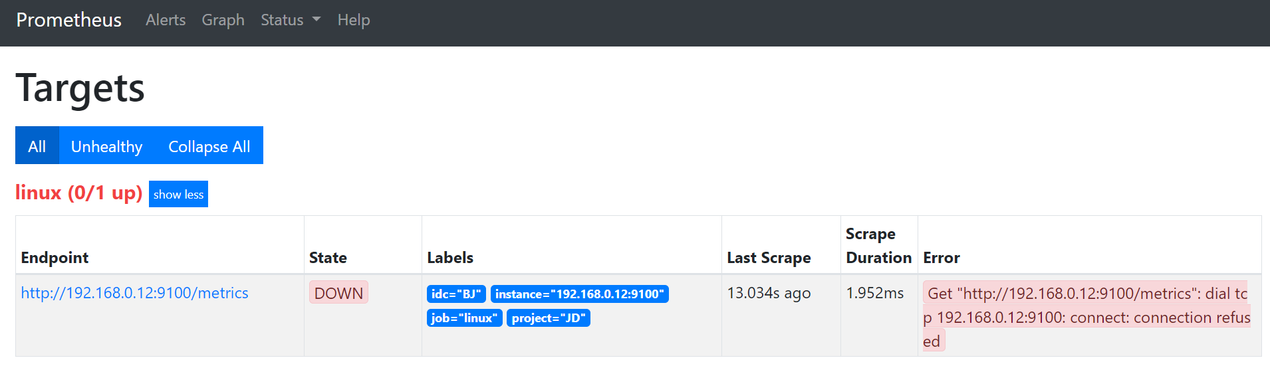This screenshot has height=370, width=1270.
Task: Open the 192.168.0.12:9100/metrics endpoint link
Action: (134, 293)
